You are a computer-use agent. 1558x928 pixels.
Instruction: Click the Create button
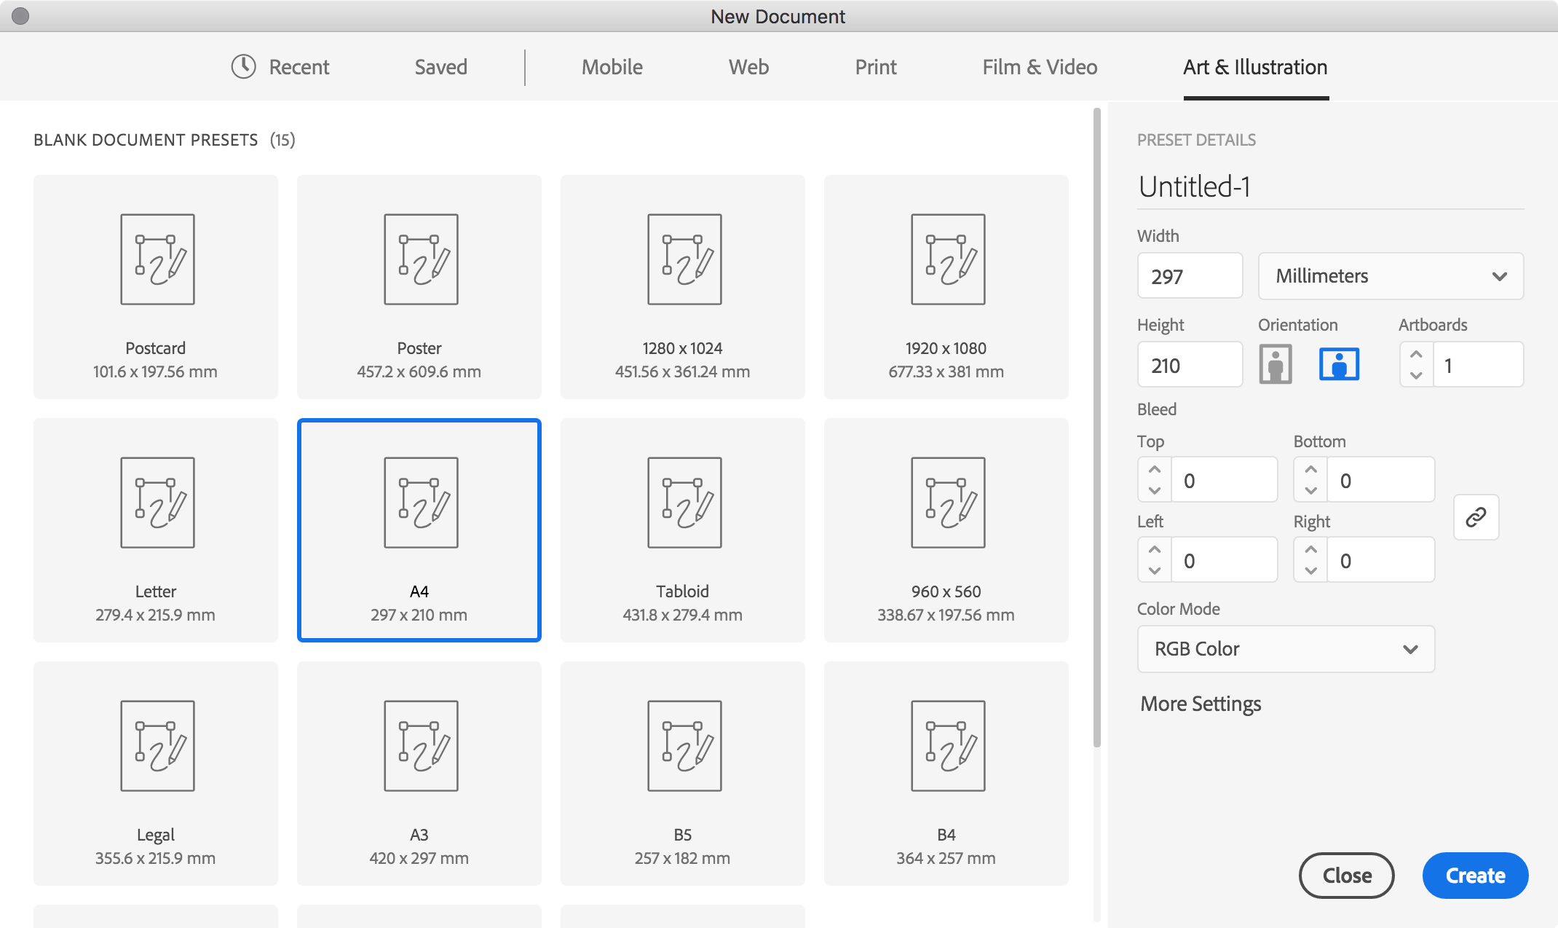tap(1475, 876)
